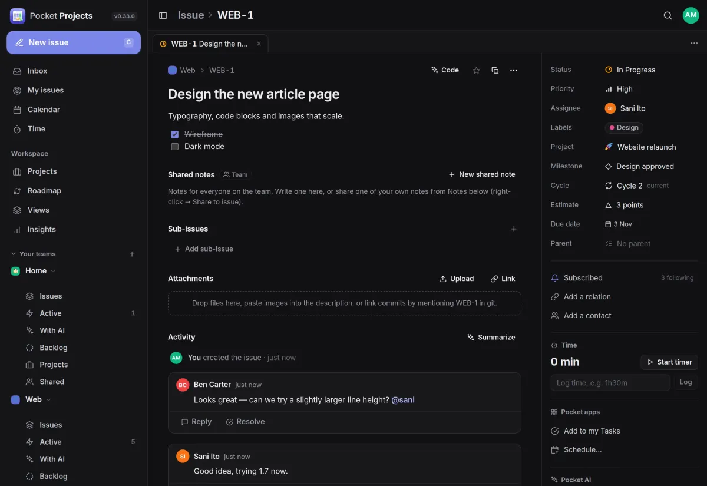Reply to Ben Carter's comment
Image resolution: width=707 pixels, height=486 pixels.
196,422
